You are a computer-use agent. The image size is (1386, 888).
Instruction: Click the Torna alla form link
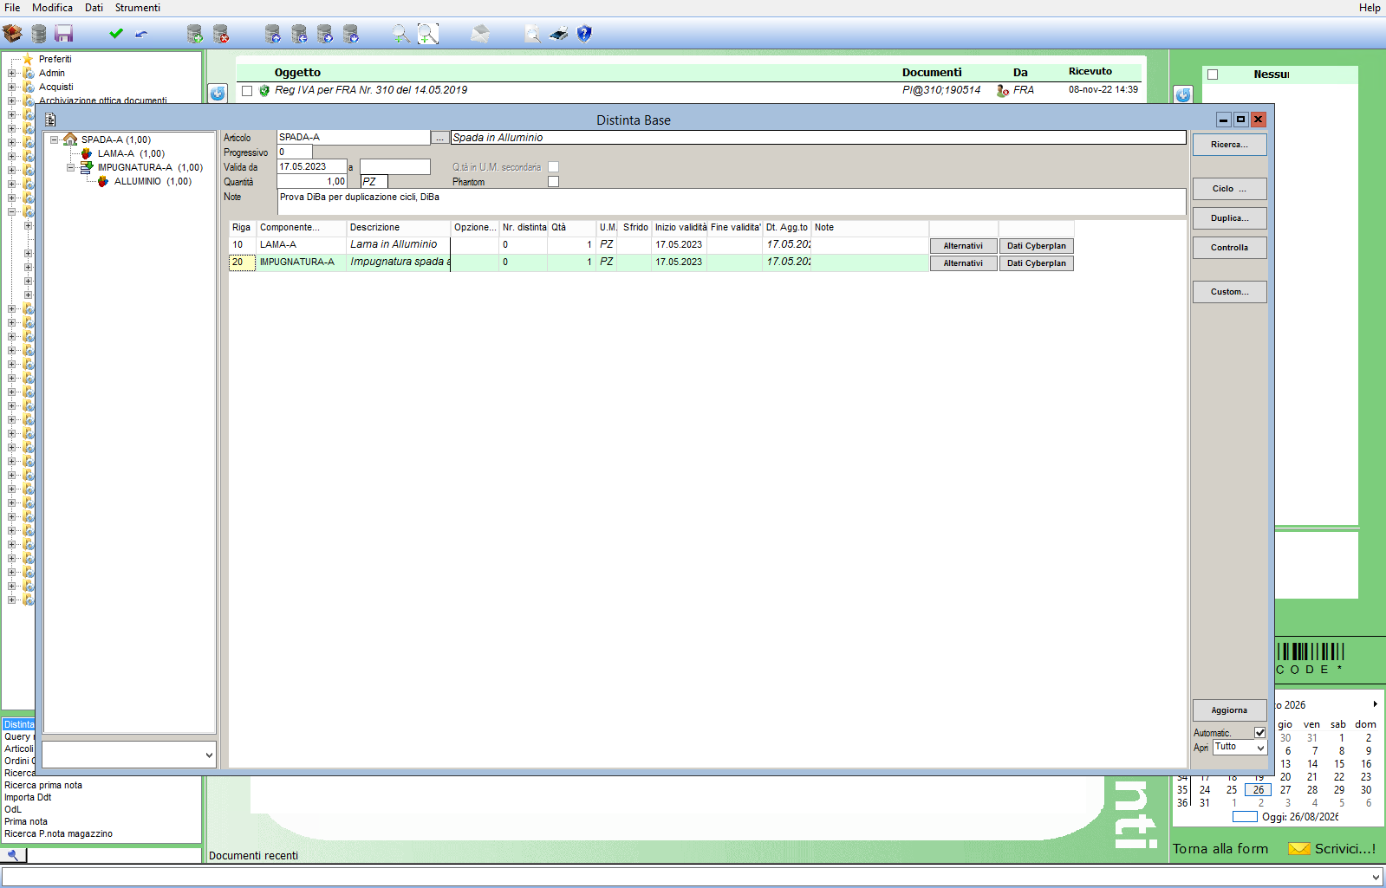pos(1220,849)
